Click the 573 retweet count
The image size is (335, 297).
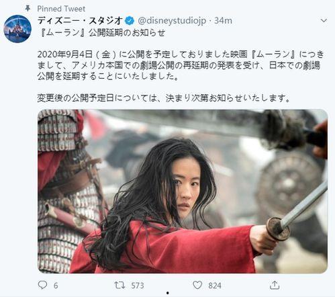138,286
